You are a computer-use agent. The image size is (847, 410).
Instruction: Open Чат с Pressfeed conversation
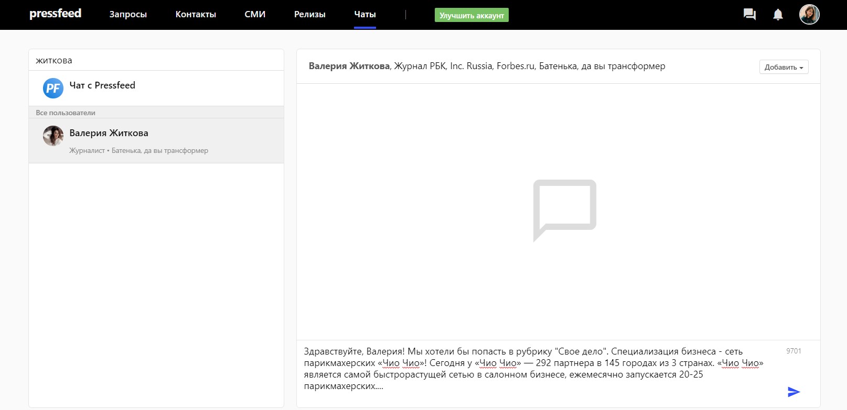coord(102,85)
